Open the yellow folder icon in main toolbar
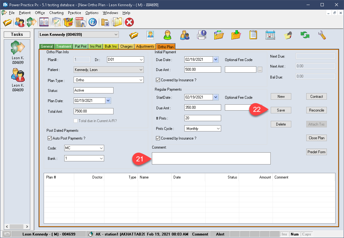The width and height of the screenshot is (344, 238). point(7,22)
